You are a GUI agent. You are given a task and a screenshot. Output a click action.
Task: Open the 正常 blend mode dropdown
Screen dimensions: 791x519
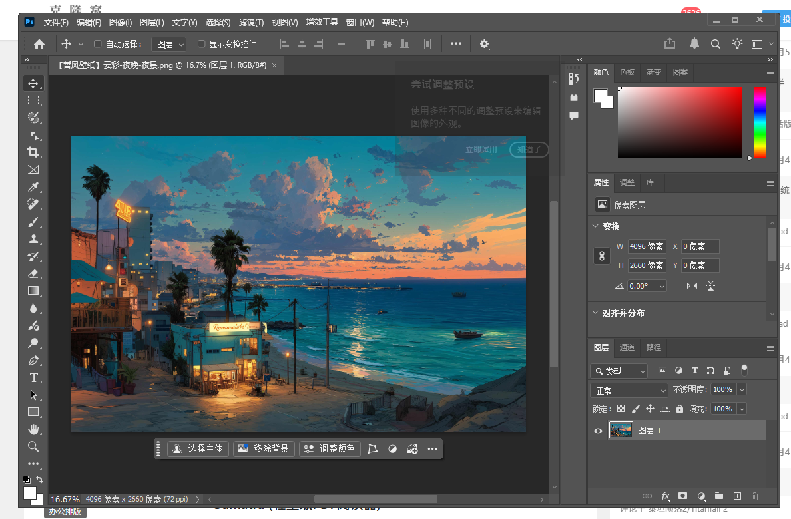629,390
